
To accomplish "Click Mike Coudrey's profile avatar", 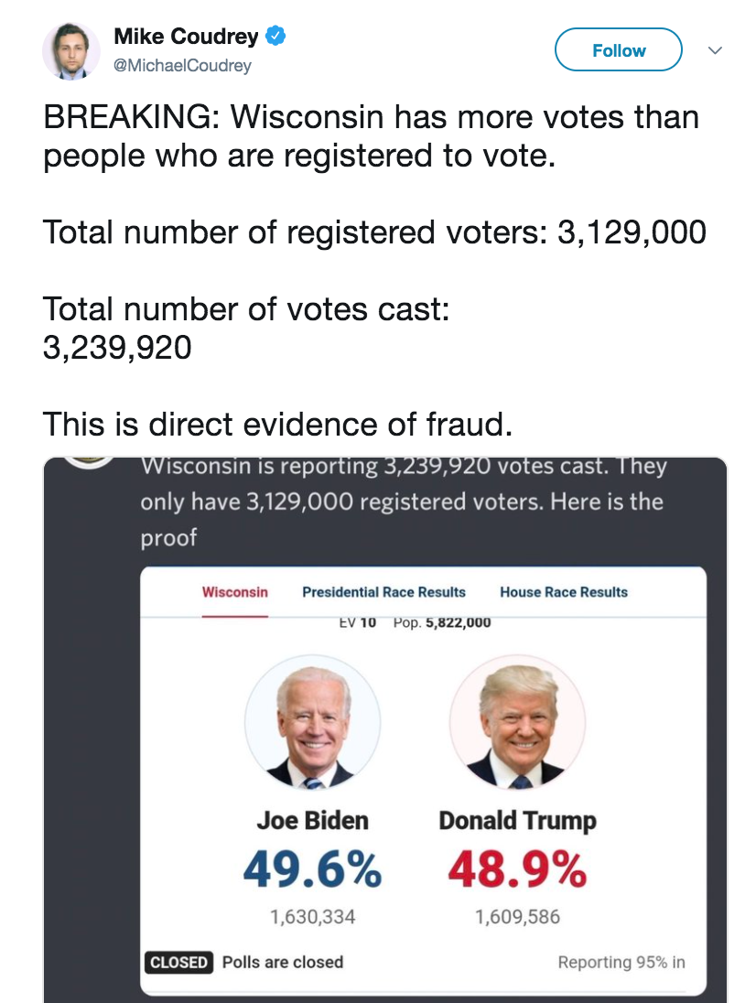I will pos(70,51).
